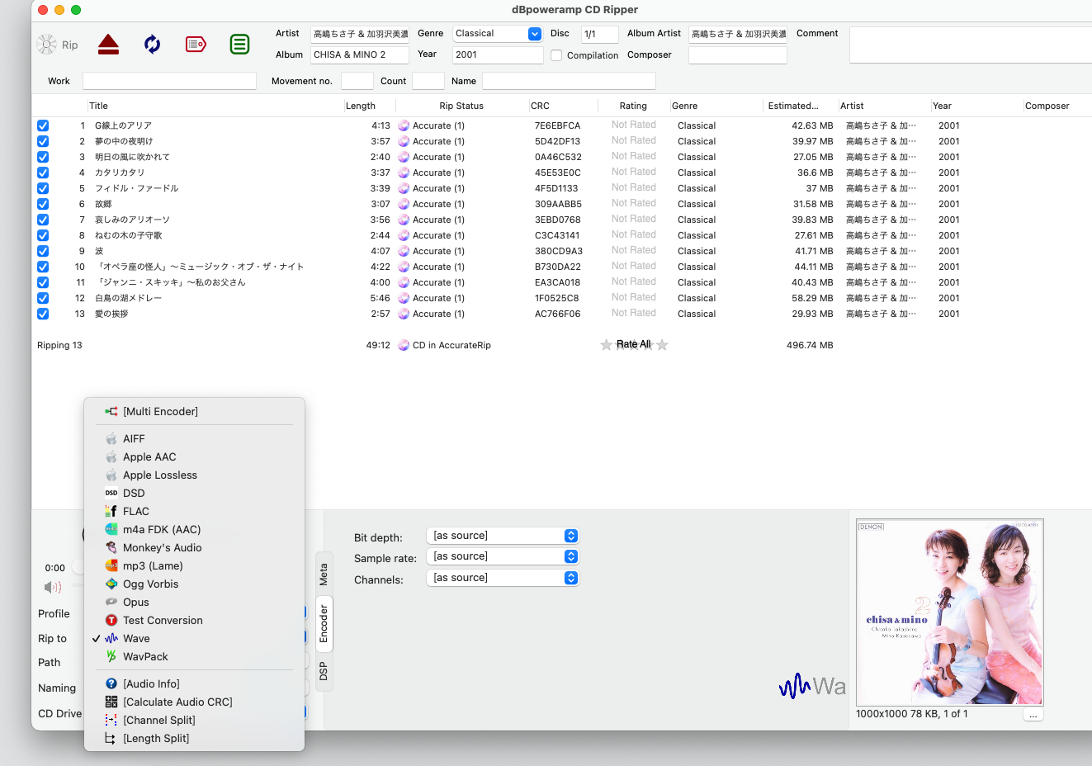1092x766 pixels.
Task: Uncheck track 2 夢の中の夜明け checkbox
Action: point(43,141)
